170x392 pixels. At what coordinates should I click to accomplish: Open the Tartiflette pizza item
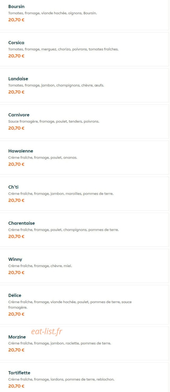point(84,377)
